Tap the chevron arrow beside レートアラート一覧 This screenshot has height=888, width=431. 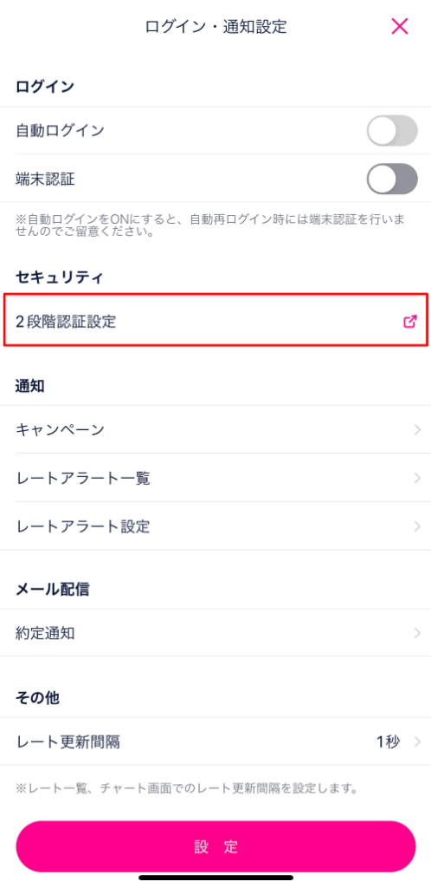pos(417,478)
